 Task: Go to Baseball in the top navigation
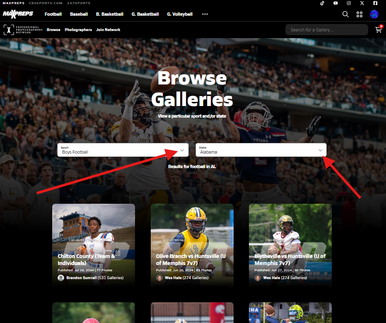[79, 14]
